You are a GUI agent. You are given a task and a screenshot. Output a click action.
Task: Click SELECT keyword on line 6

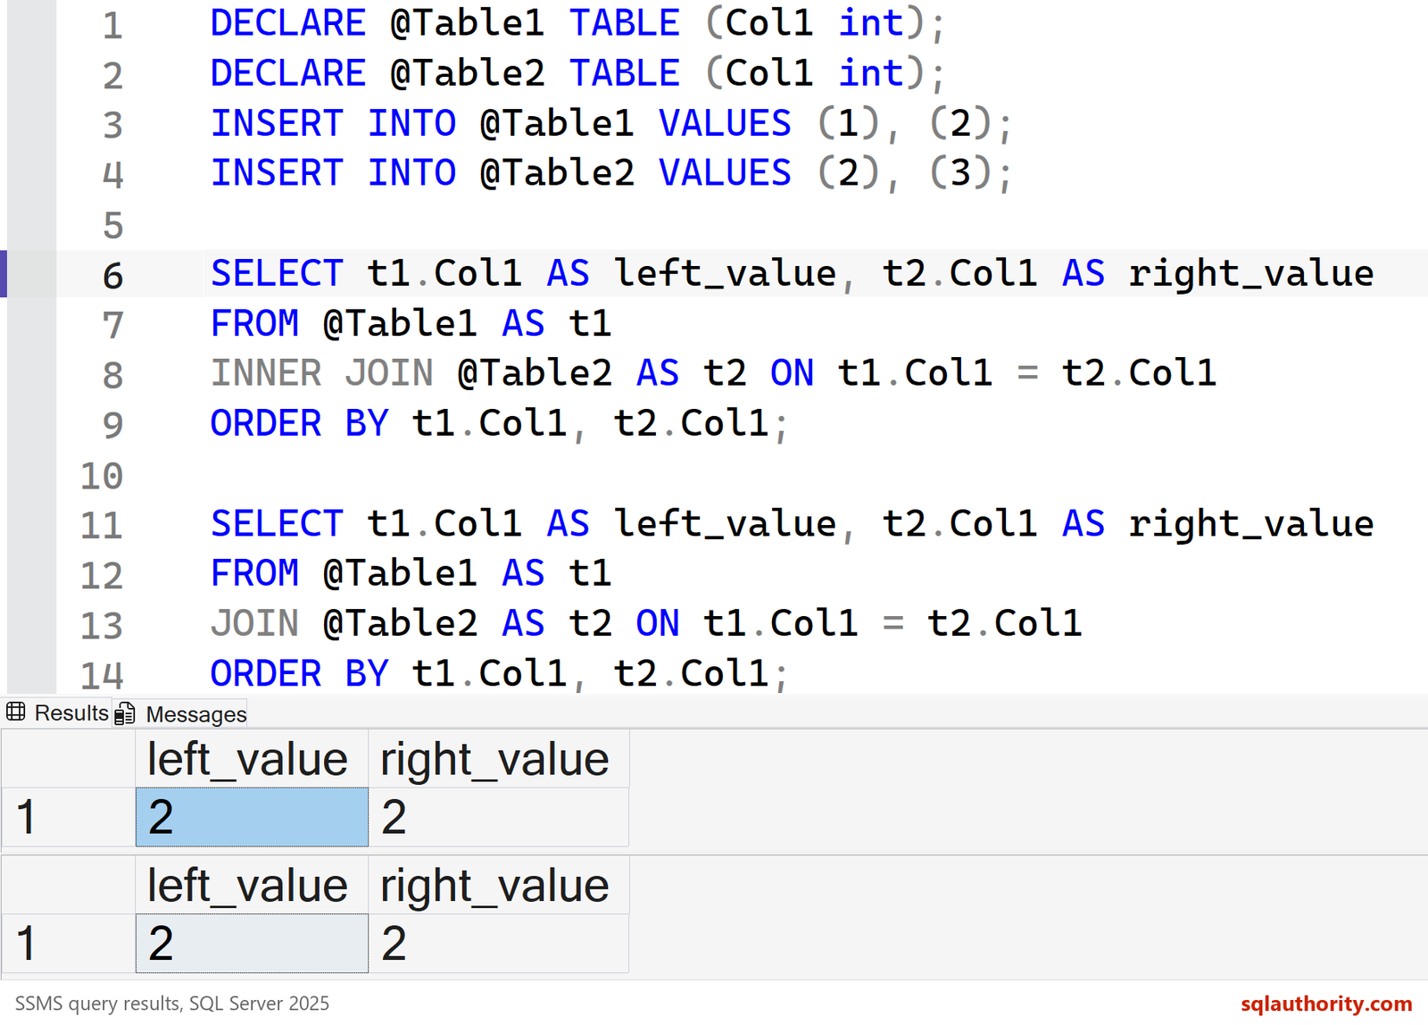(x=277, y=273)
